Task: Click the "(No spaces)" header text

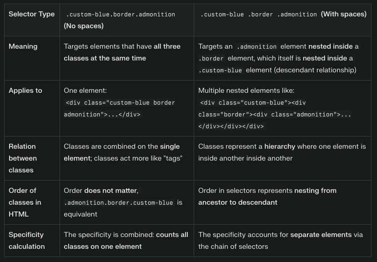Action: (84, 26)
